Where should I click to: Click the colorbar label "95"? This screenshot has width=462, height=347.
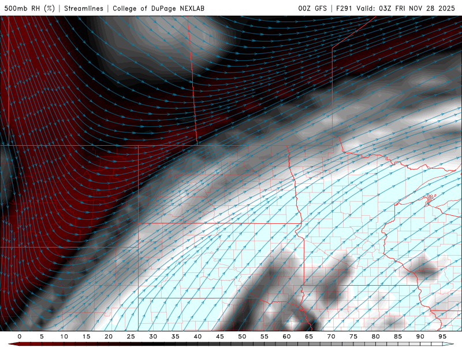click(442, 337)
